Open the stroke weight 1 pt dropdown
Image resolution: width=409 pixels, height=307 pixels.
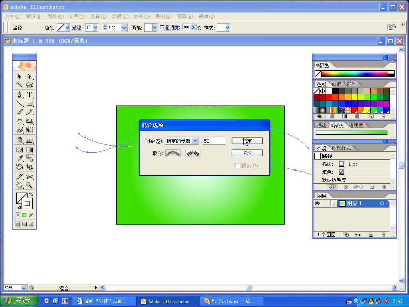click(124, 28)
